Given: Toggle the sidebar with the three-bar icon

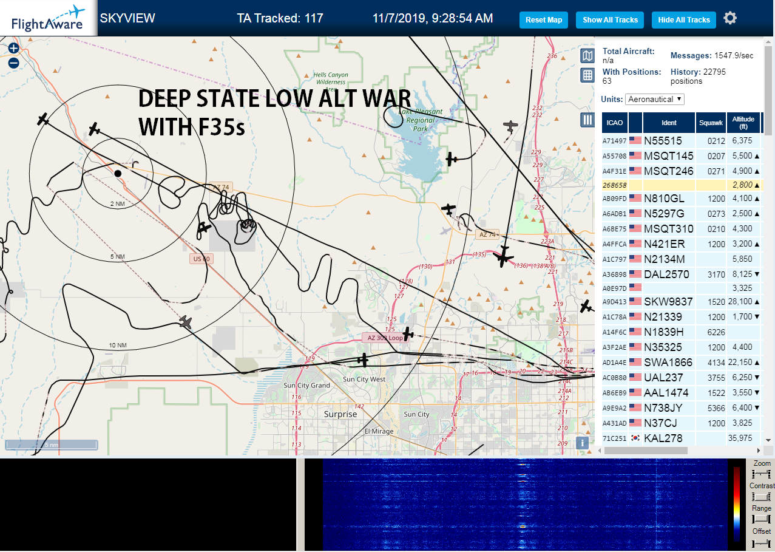Looking at the screenshot, I should coord(587,120).
